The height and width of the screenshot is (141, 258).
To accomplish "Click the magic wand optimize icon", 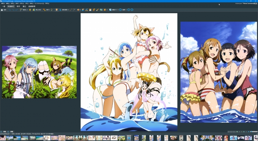I will tap(21, 10).
